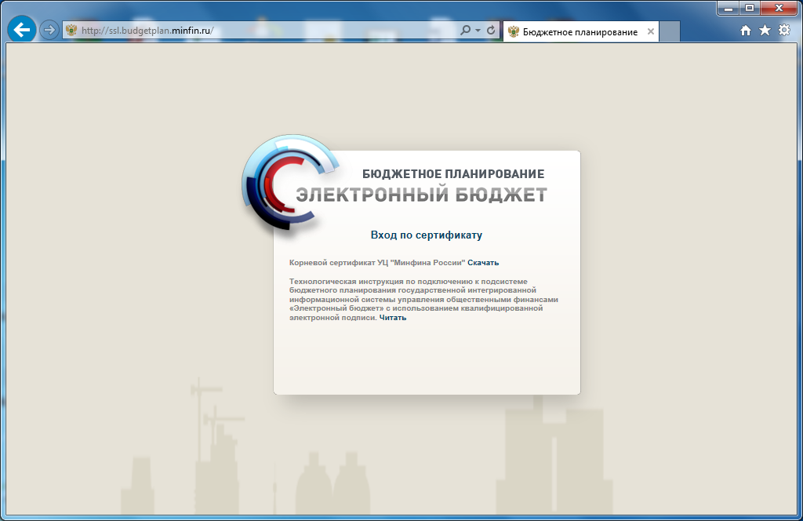Close the browser window
This screenshot has height=521, width=803.
[779, 8]
